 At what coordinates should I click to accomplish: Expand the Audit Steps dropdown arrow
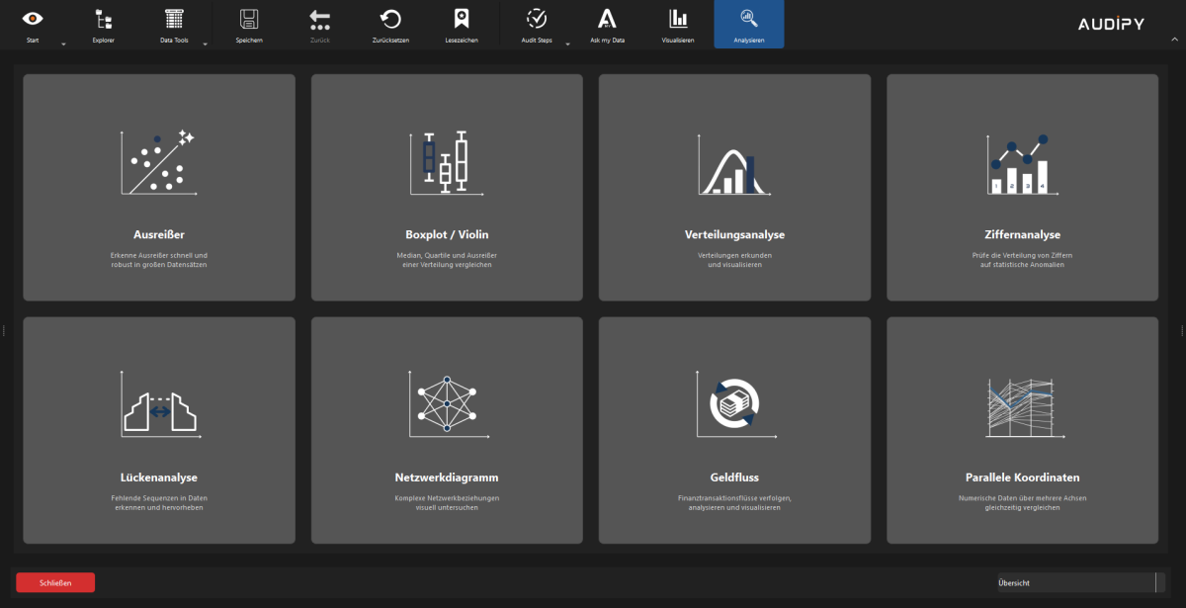pos(566,43)
